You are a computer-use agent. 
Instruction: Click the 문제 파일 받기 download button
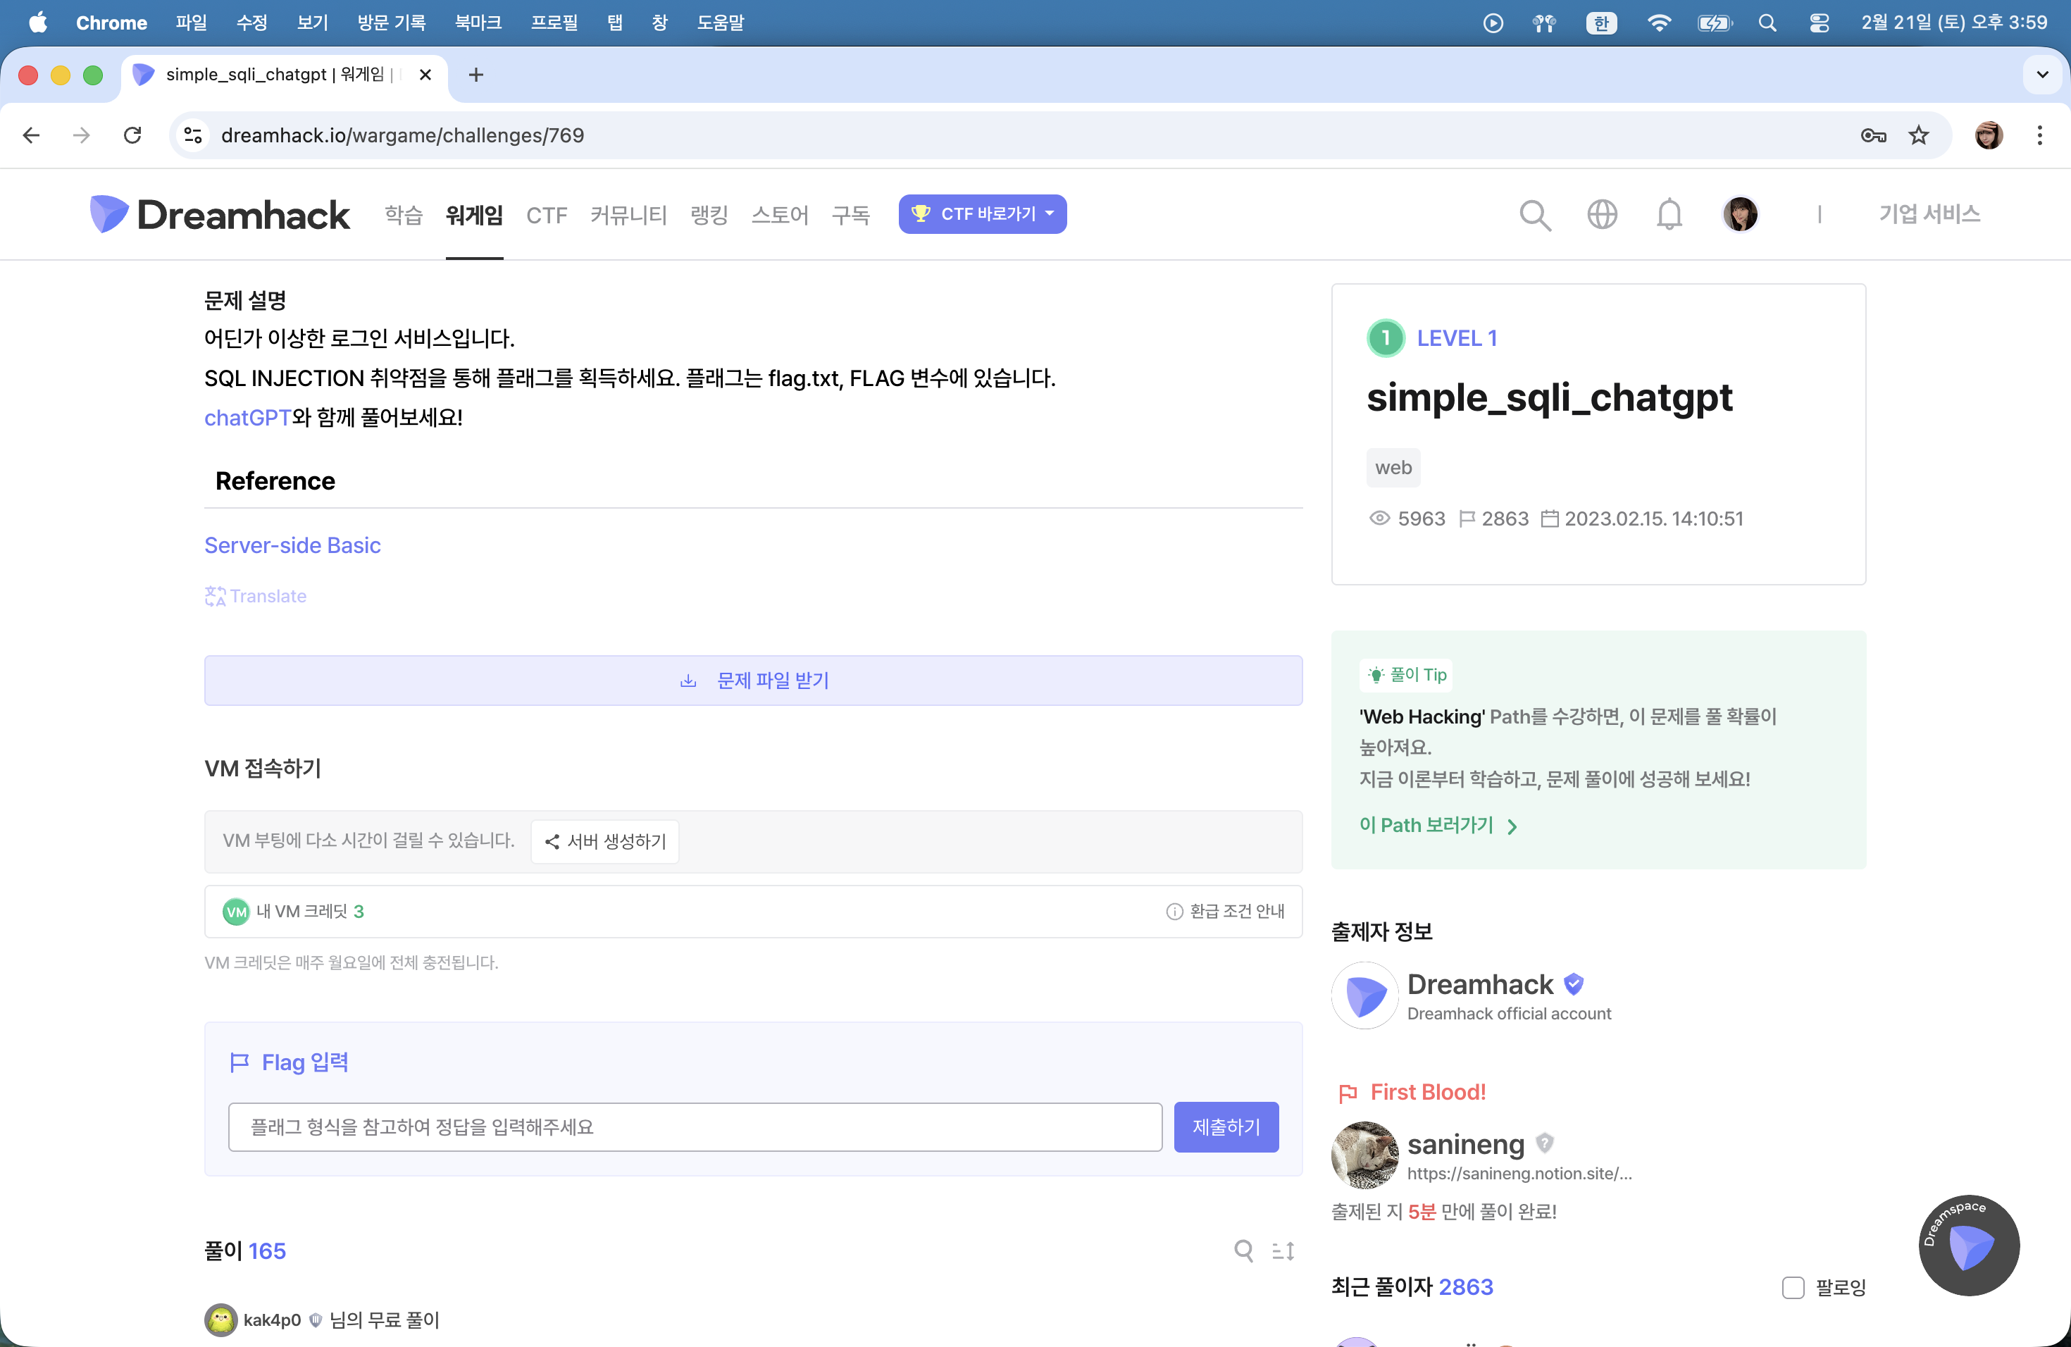coord(753,681)
